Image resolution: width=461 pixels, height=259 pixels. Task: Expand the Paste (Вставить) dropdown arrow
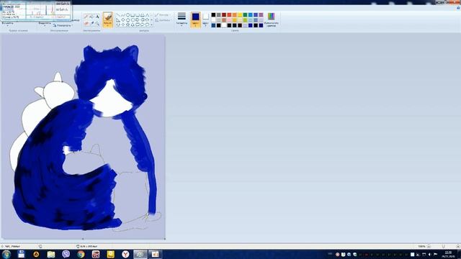7,26
